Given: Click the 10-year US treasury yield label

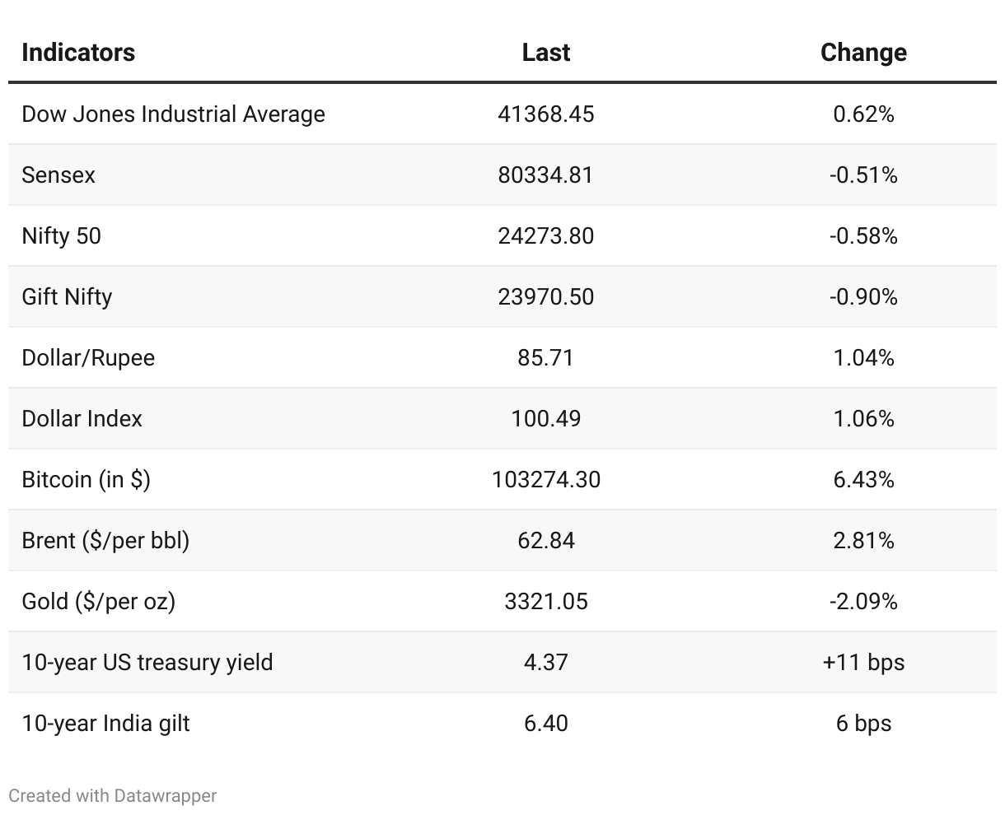Looking at the screenshot, I should (x=147, y=662).
